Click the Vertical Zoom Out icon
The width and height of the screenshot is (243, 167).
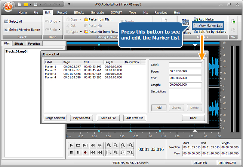tap(130, 152)
